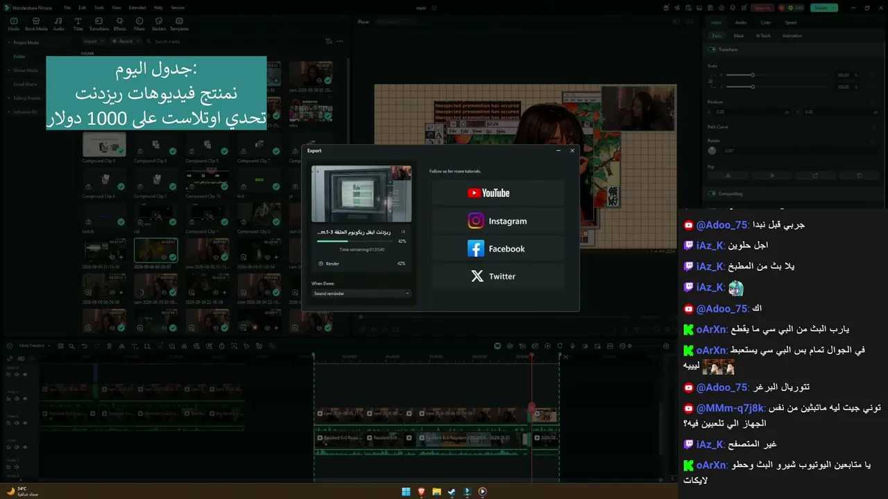Click the link icon above the track headers
888x499 pixels.
click(10, 358)
